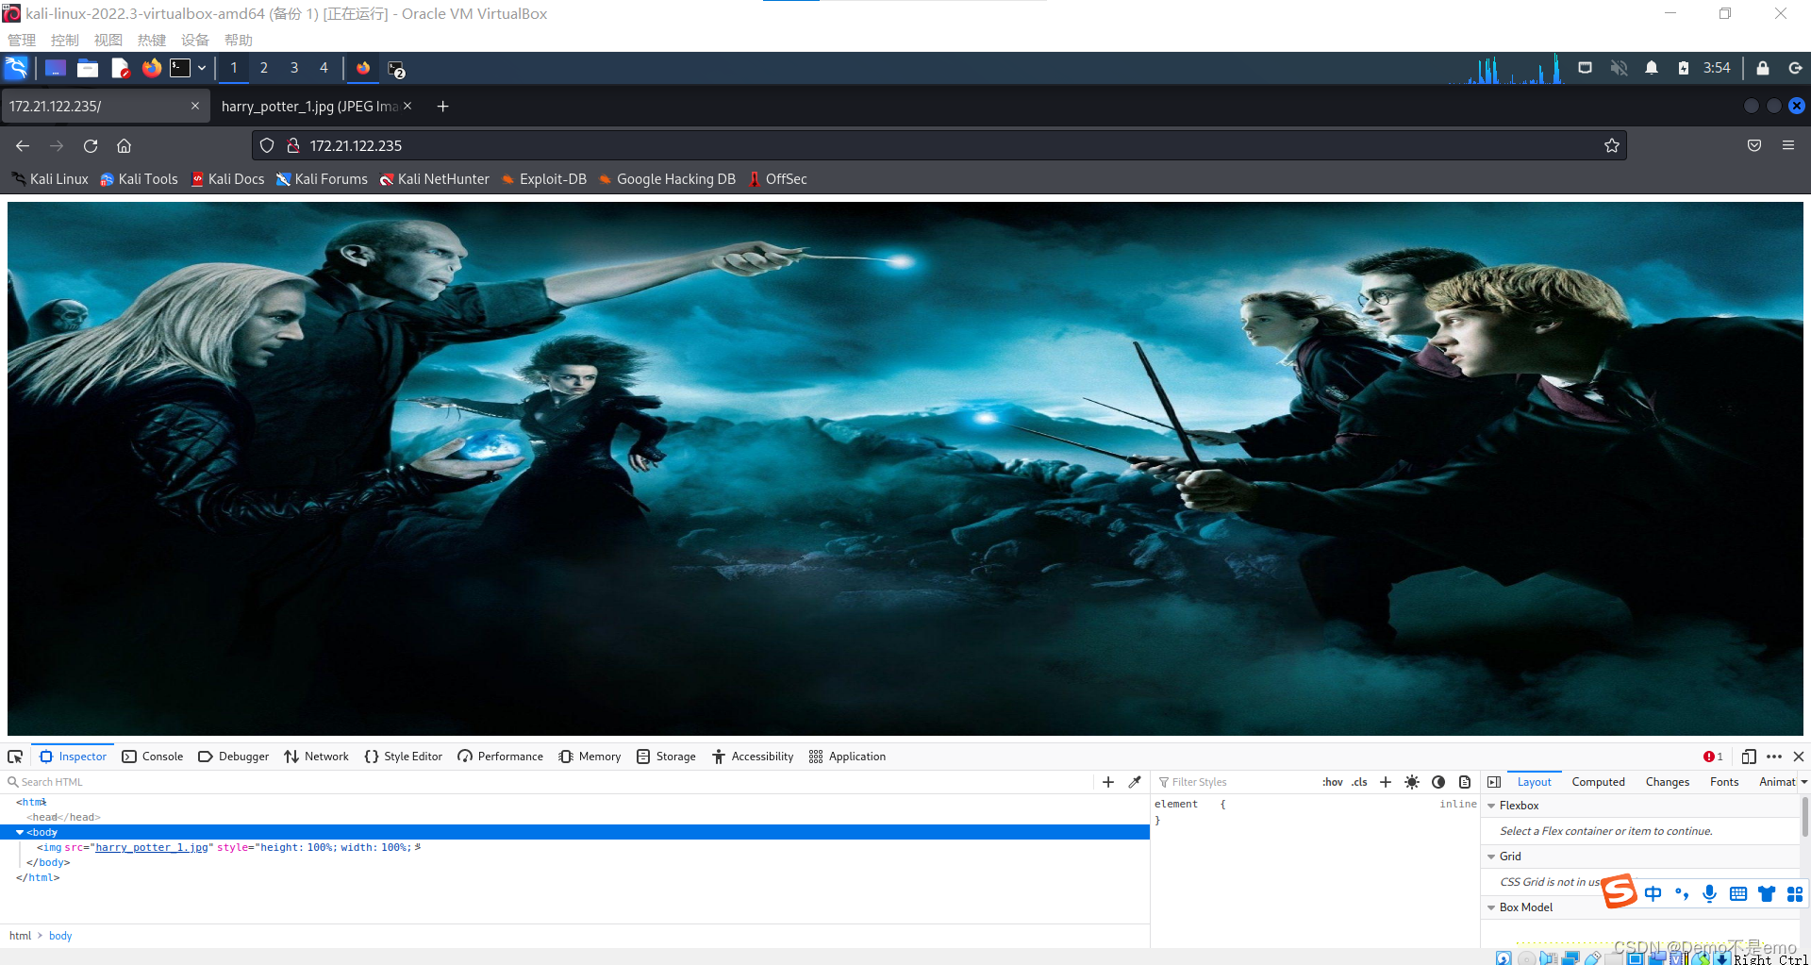Launch terminal emulator from Kali panel
The image size is (1811, 965).
(x=180, y=68)
